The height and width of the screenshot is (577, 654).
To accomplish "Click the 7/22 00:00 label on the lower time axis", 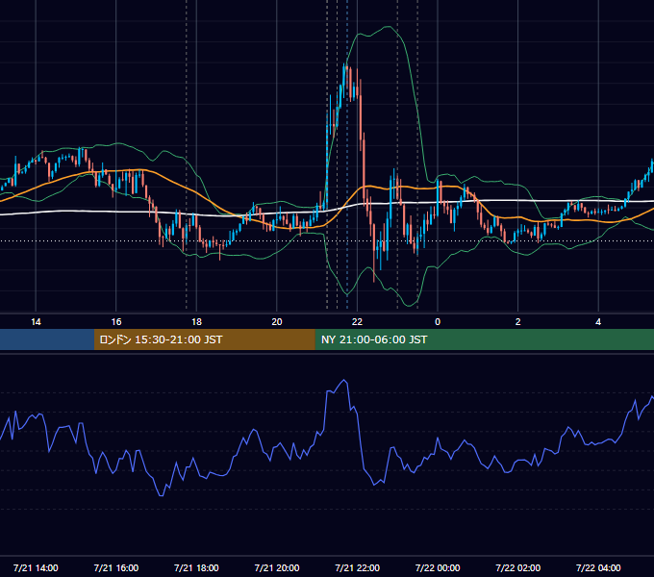I will 438,567.
